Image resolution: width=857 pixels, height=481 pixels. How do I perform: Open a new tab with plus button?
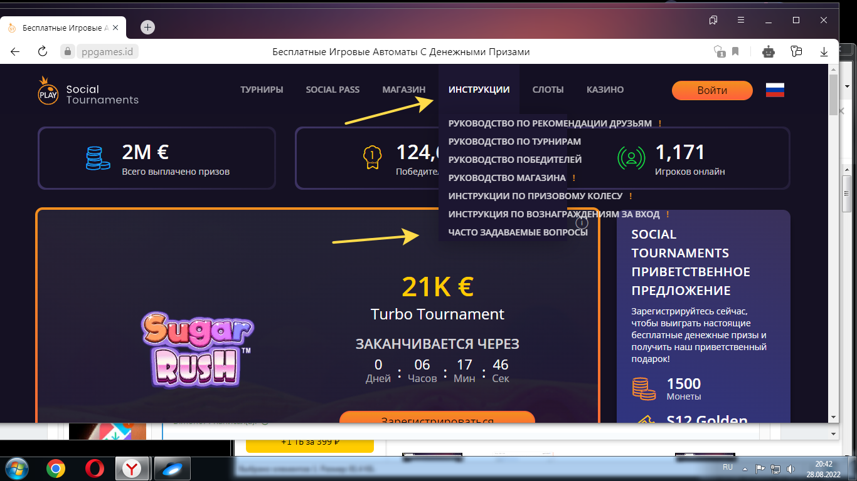[x=147, y=27]
